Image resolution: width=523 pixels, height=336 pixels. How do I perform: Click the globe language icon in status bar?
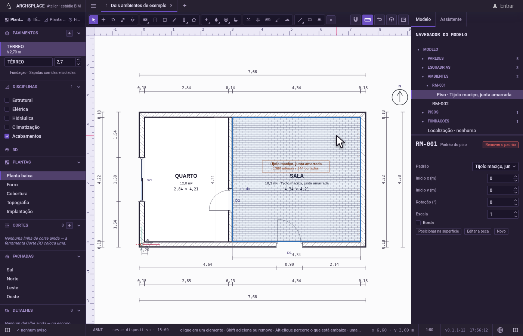pyautogui.click(x=500, y=330)
